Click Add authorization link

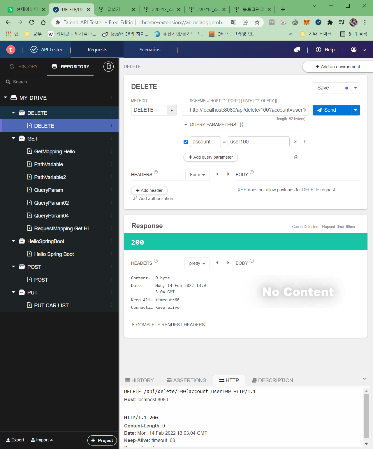click(x=153, y=199)
